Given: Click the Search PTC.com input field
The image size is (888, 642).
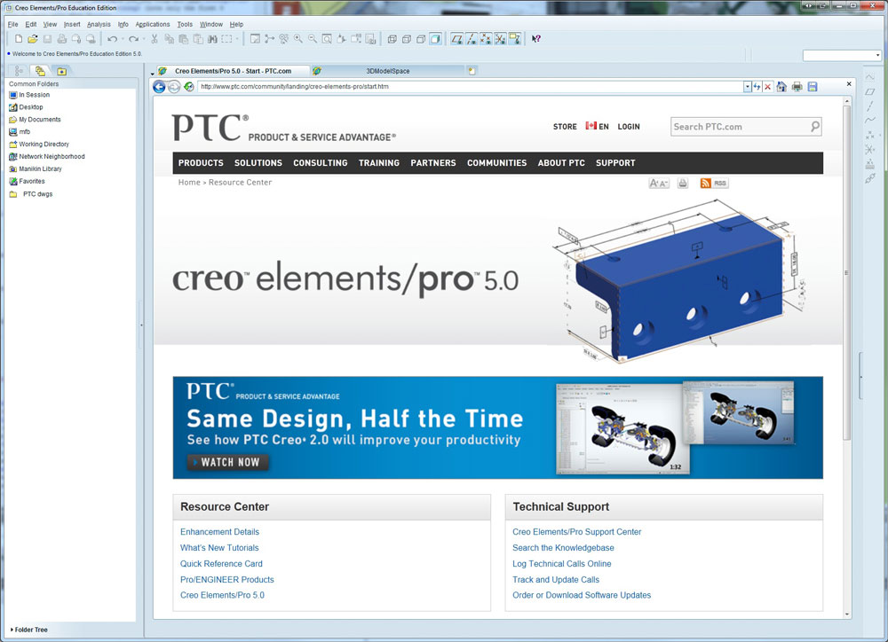Looking at the screenshot, I should [x=740, y=127].
